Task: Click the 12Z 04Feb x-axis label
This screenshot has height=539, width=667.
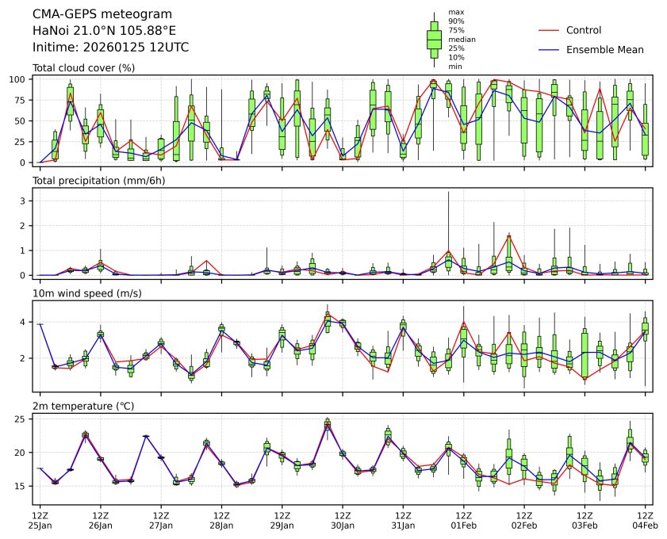Action: 644,519
